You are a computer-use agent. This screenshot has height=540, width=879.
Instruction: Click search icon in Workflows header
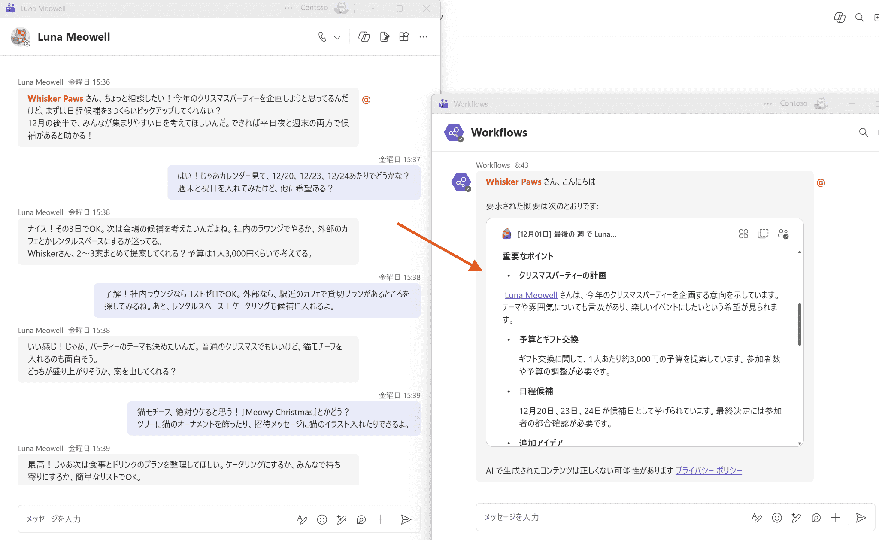pos(863,132)
